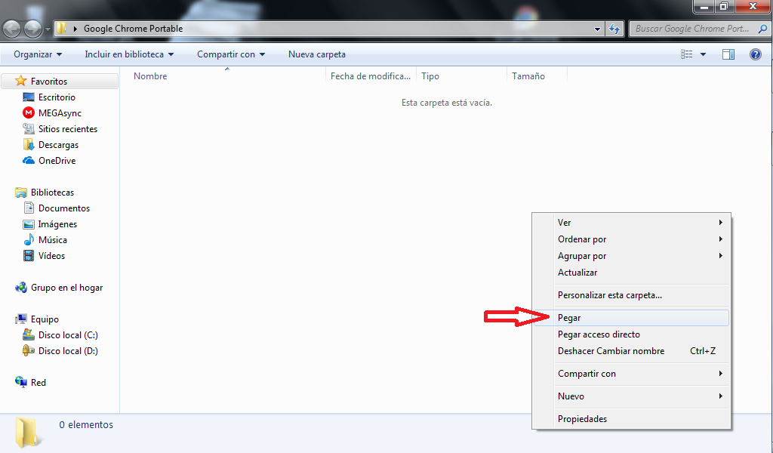Select Red in the navigation pane
Image resolution: width=773 pixels, height=453 pixels.
pos(38,383)
